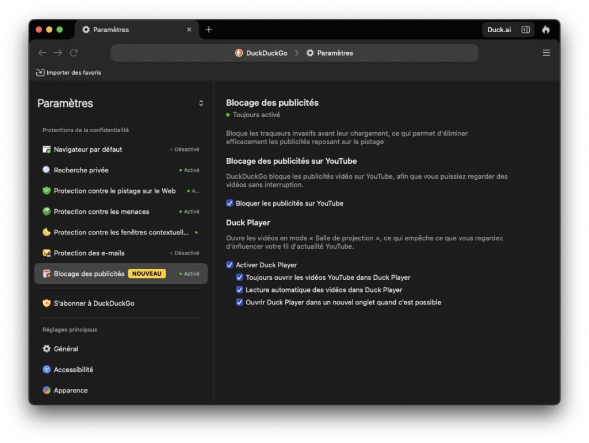The width and height of the screenshot is (589, 443).
Task: Click the gear icon in address bar
Action: coord(310,53)
